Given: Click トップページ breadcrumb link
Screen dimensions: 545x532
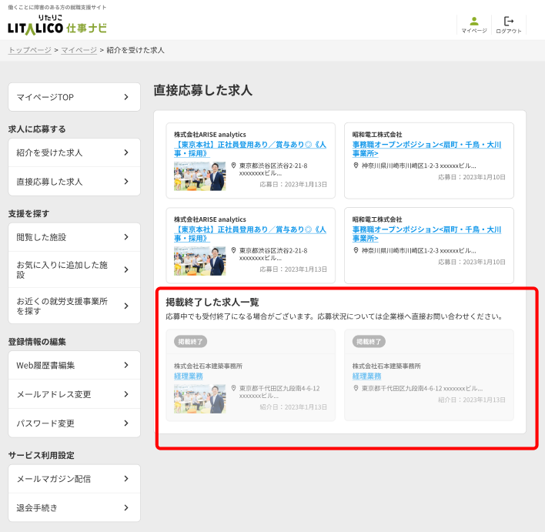Looking at the screenshot, I should point(29,50).
